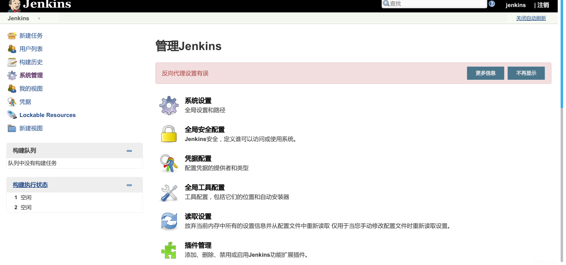Open 系统设置 via the gear icon

point(169,105)
